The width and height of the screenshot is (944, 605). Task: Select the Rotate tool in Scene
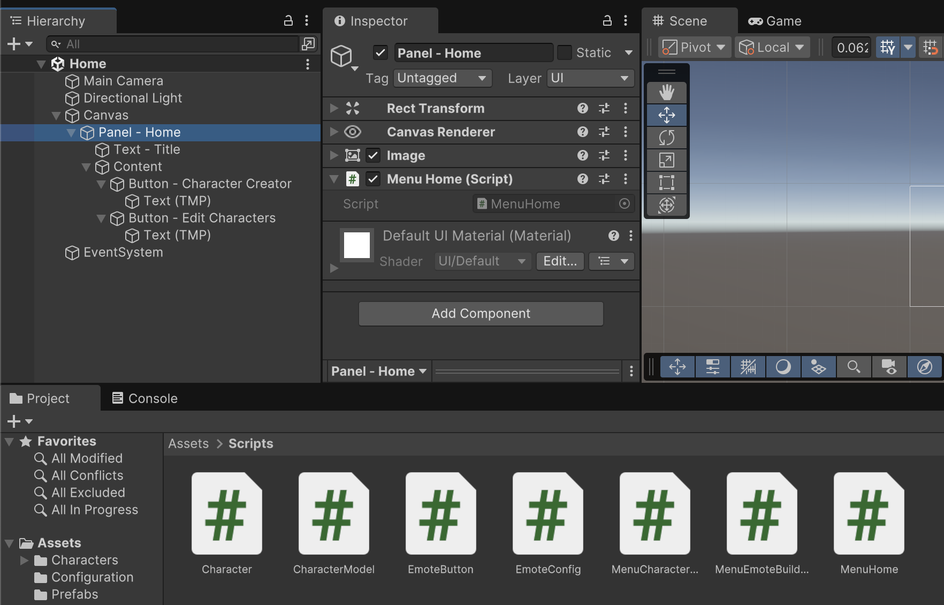[666, 138]
